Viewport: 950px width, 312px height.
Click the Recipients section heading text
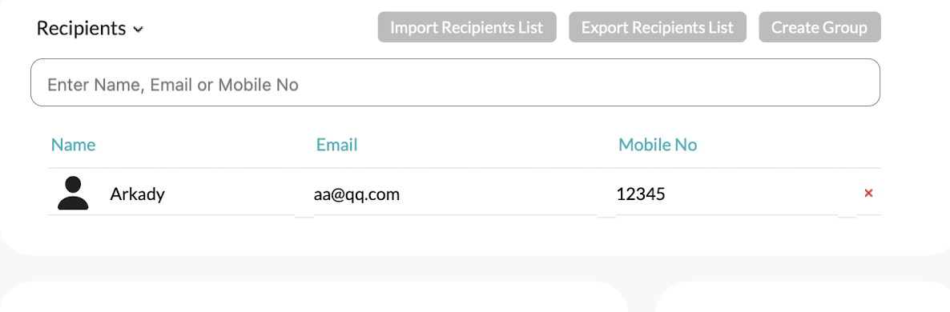coord(81,28)
